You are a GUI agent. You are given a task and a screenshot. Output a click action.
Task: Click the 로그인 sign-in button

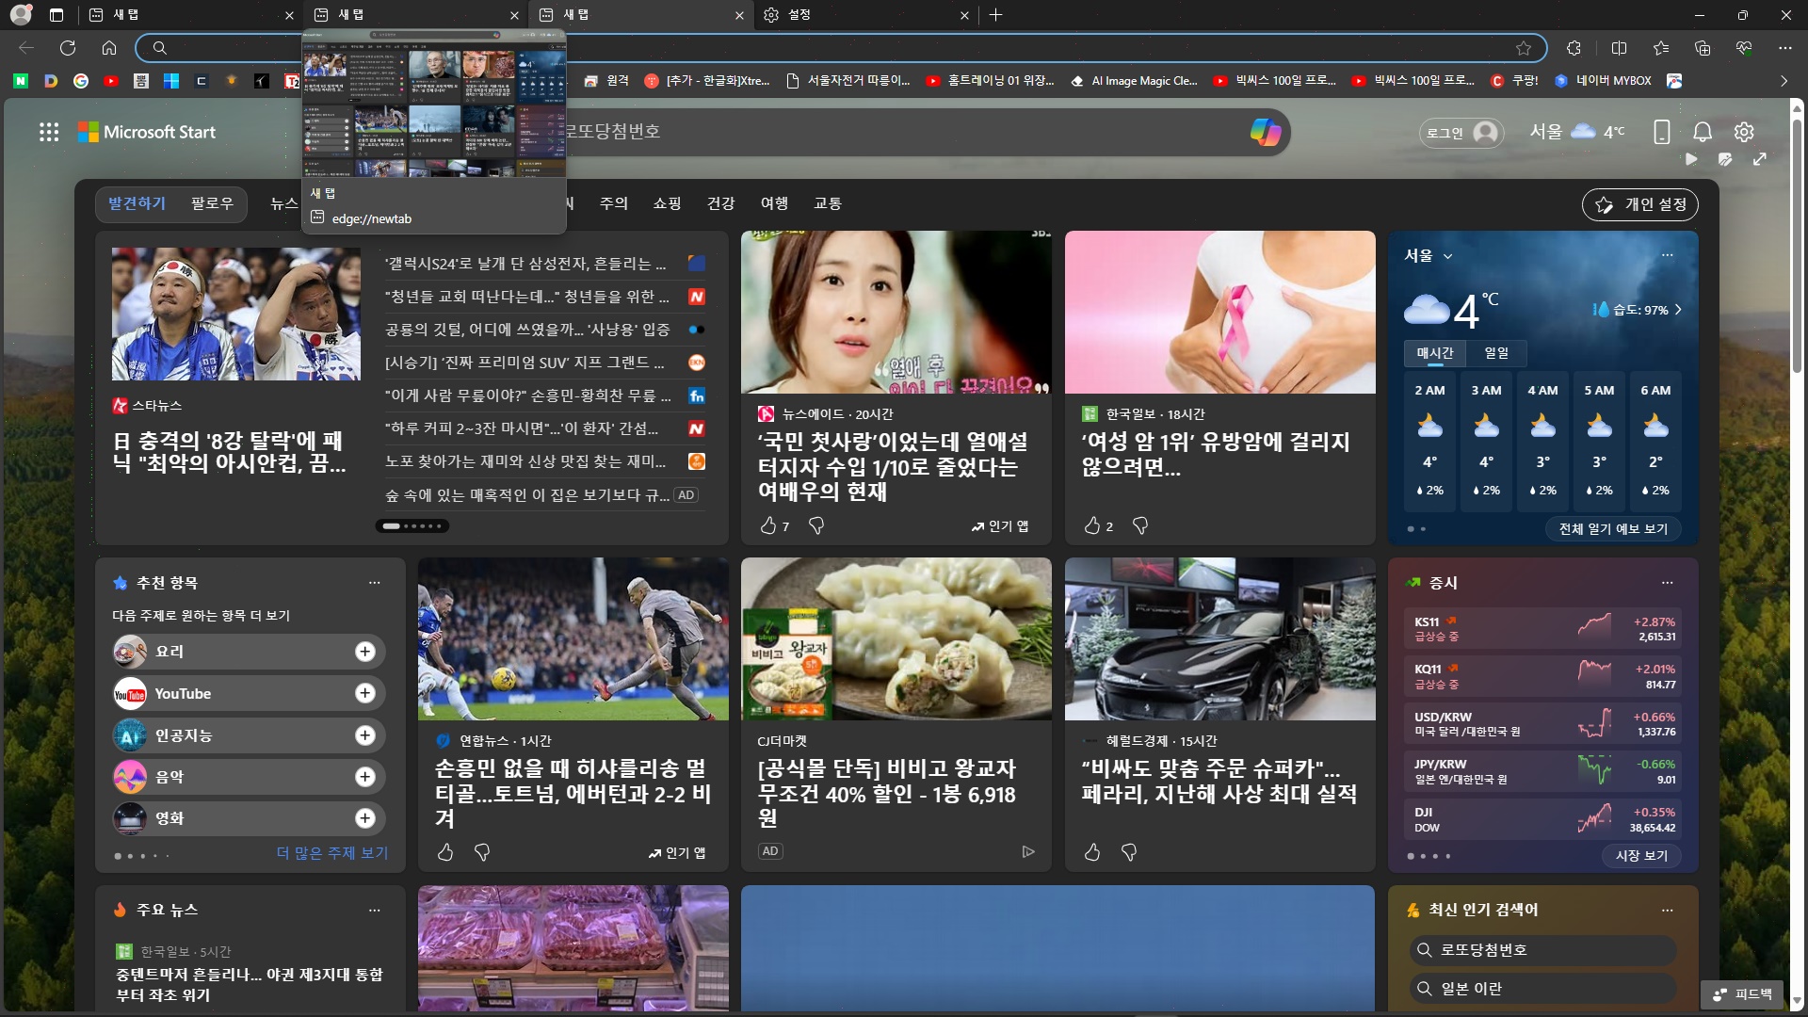pyautogui.click(x=1461, y=133)
